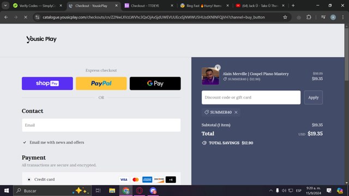Click the Discount code or gift card field
The image size is (349, 196).
click(x=251, y=97)
